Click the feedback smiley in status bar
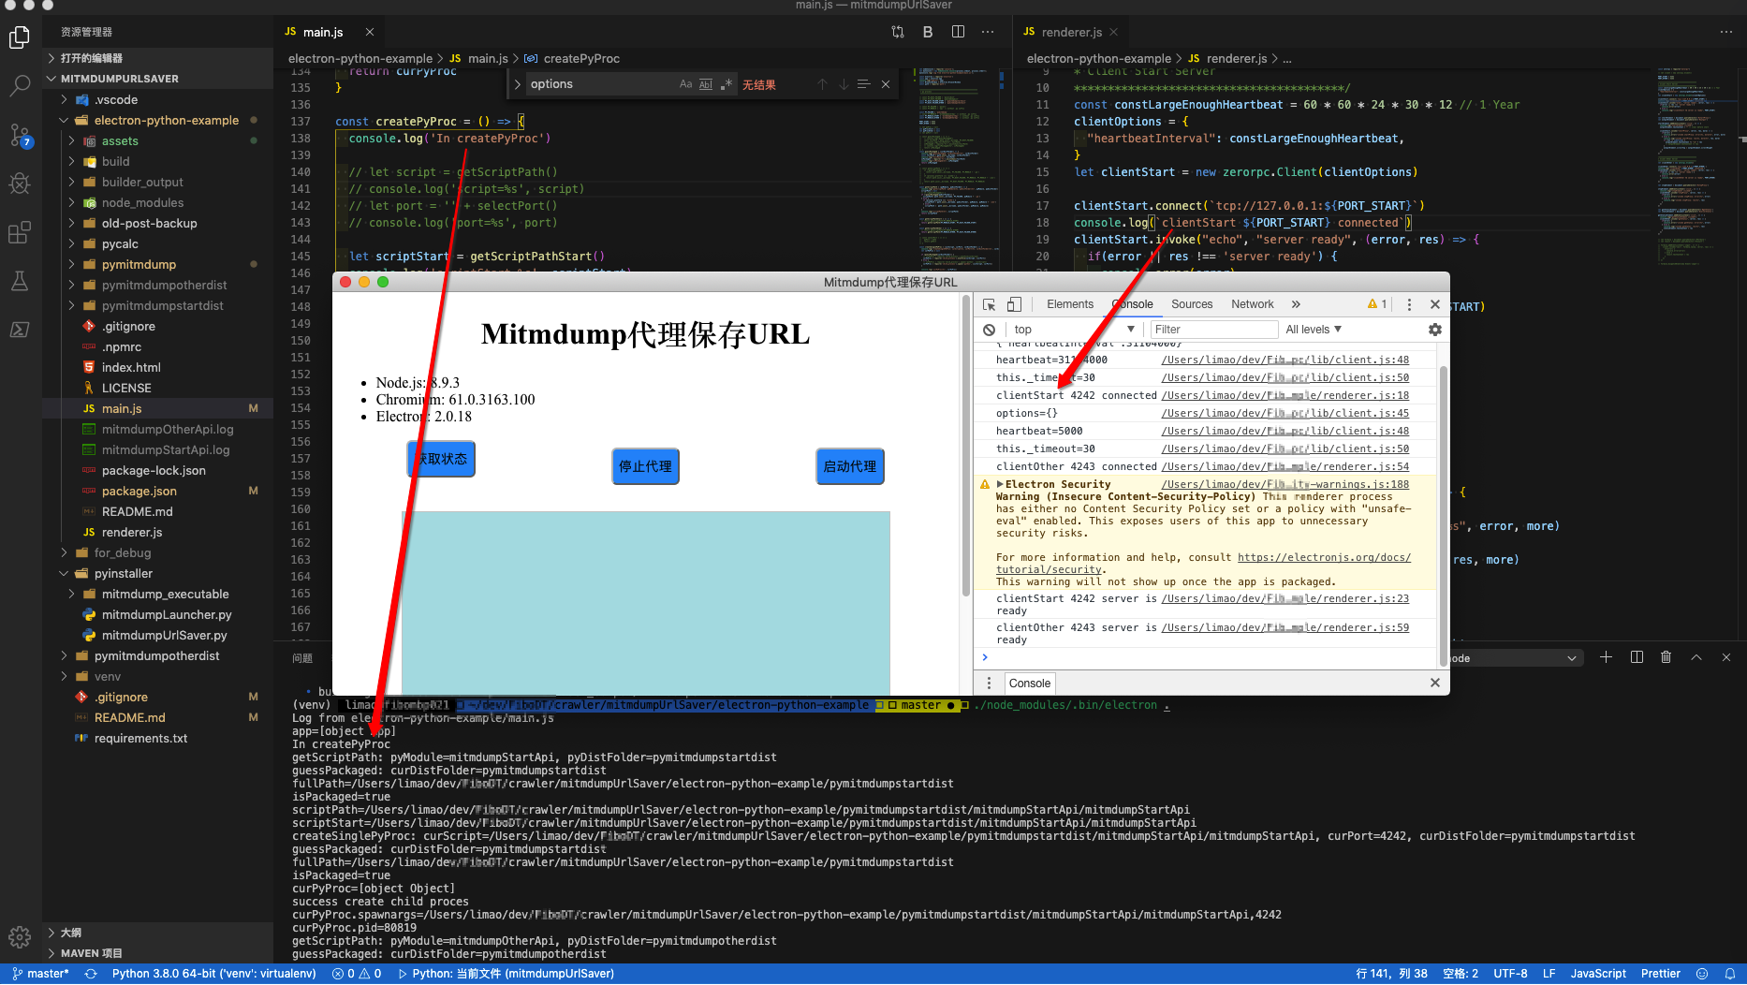This screenshot has width=1747, height=985. 1702,974
